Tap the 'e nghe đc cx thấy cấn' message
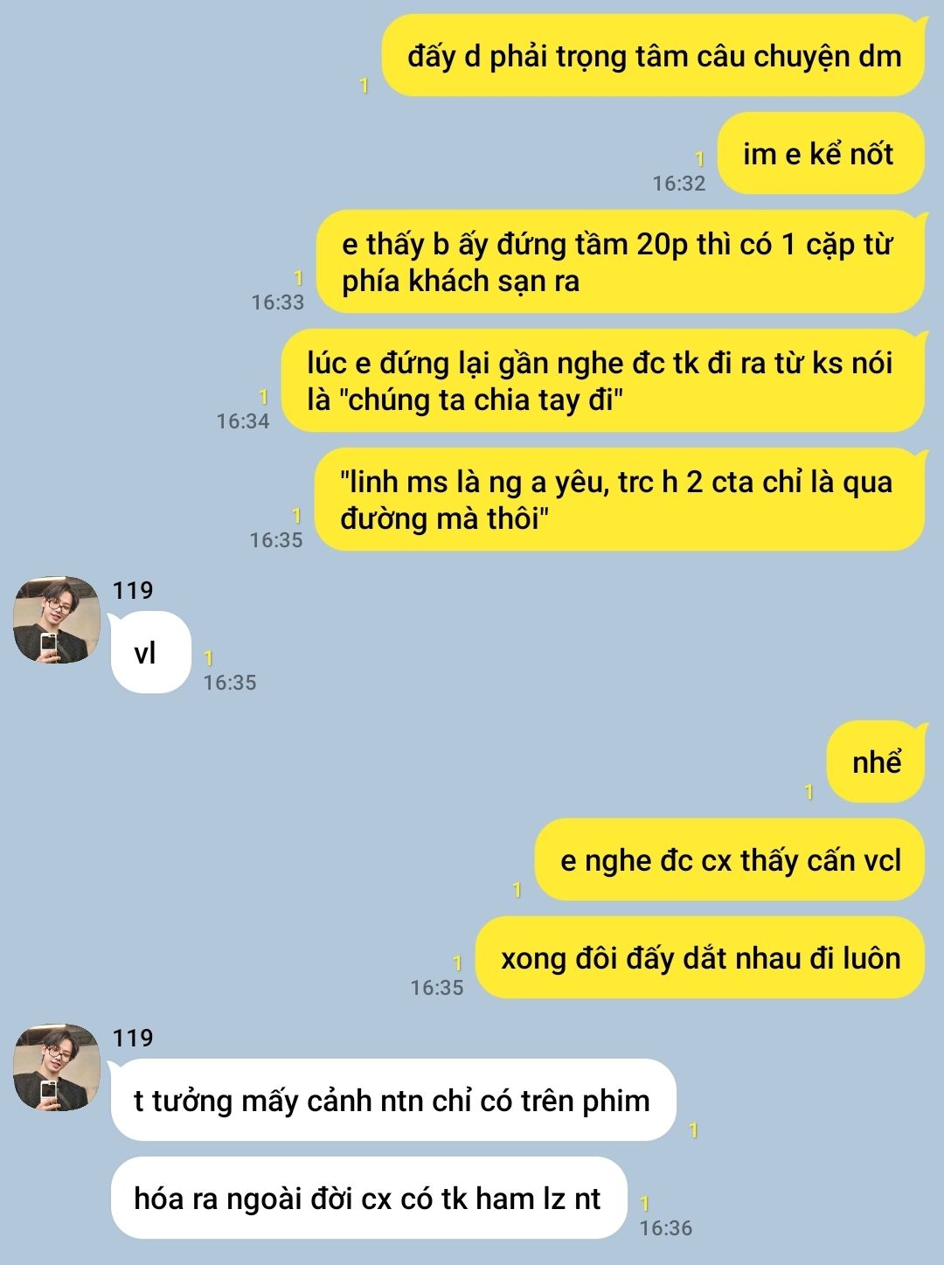The height and width of the screenshot is (1265, 944). coord(729,860)
